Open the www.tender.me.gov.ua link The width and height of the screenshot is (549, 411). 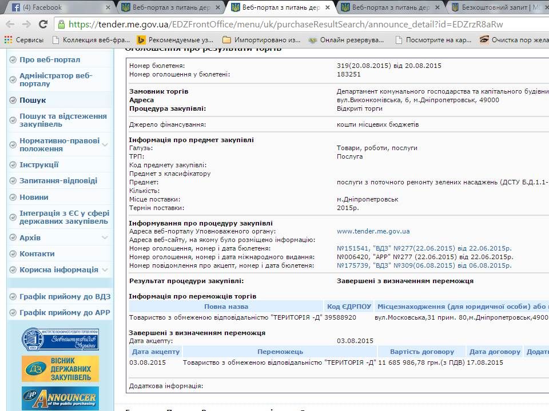(x=373, y=231)
